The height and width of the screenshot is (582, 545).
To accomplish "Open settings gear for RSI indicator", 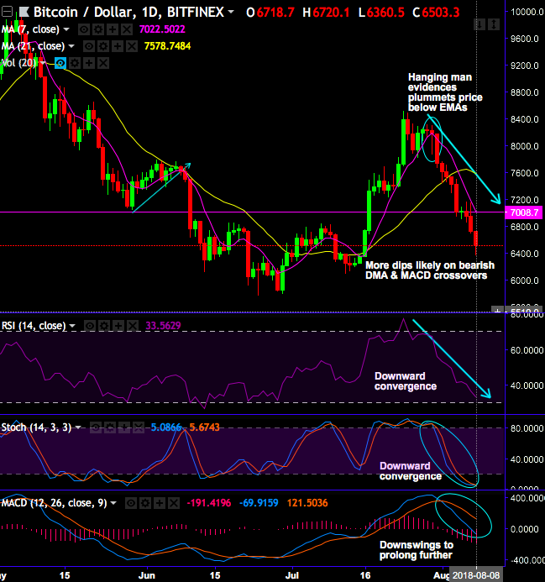I will coord(103,326).
